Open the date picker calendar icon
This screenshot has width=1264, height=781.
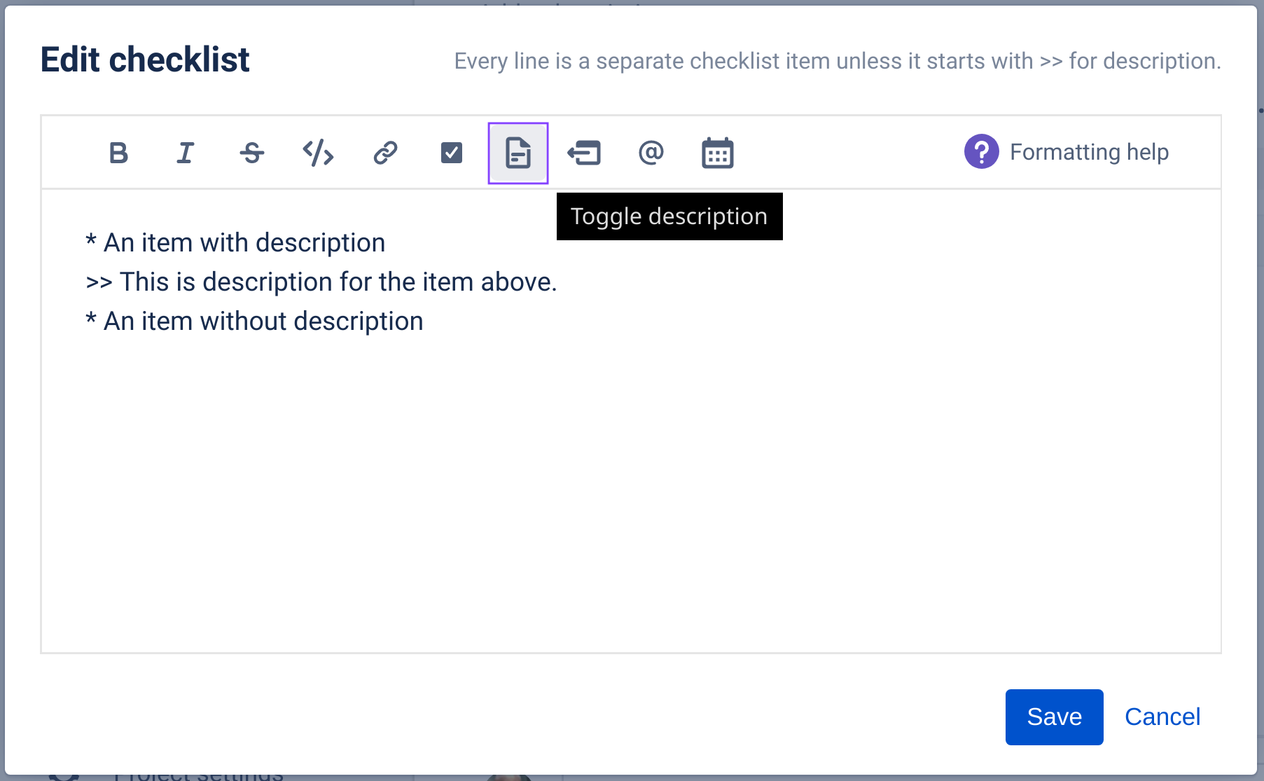tap(717, 153)
